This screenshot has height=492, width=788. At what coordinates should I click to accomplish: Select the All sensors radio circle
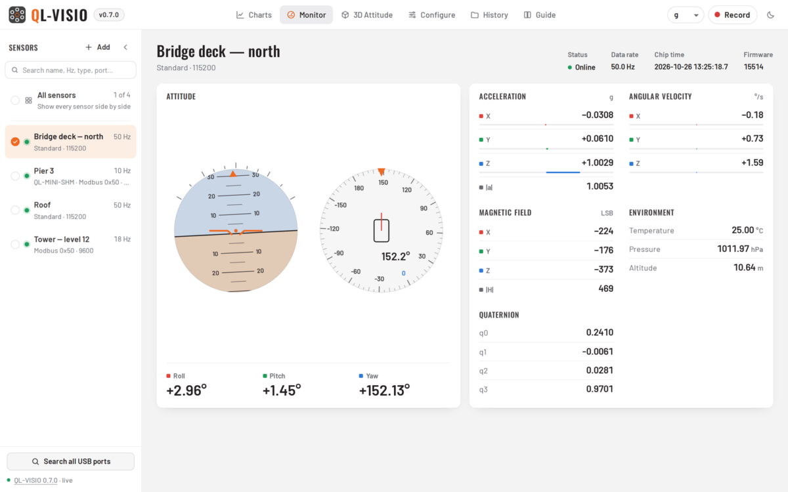(x=15, y=100)
